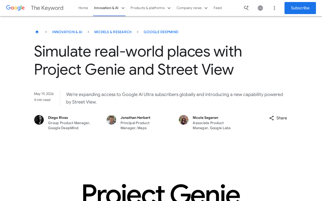This screenshot has width=322, height=201.
Task: Click the Principal Product Manager, Maps title
Action: point(135,125)
